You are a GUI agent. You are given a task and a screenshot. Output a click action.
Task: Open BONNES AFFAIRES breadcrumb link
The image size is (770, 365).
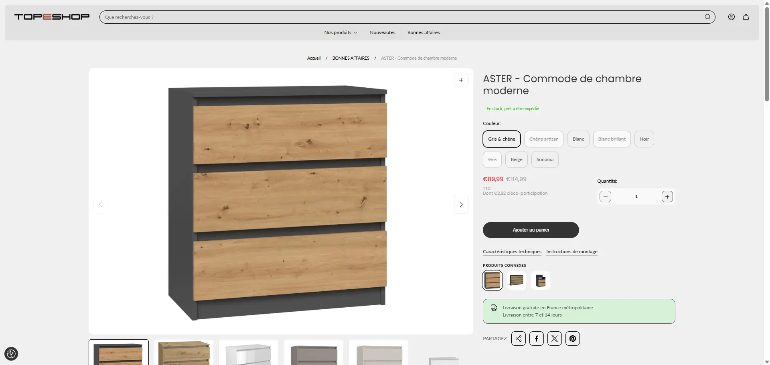tap(351, 58)
